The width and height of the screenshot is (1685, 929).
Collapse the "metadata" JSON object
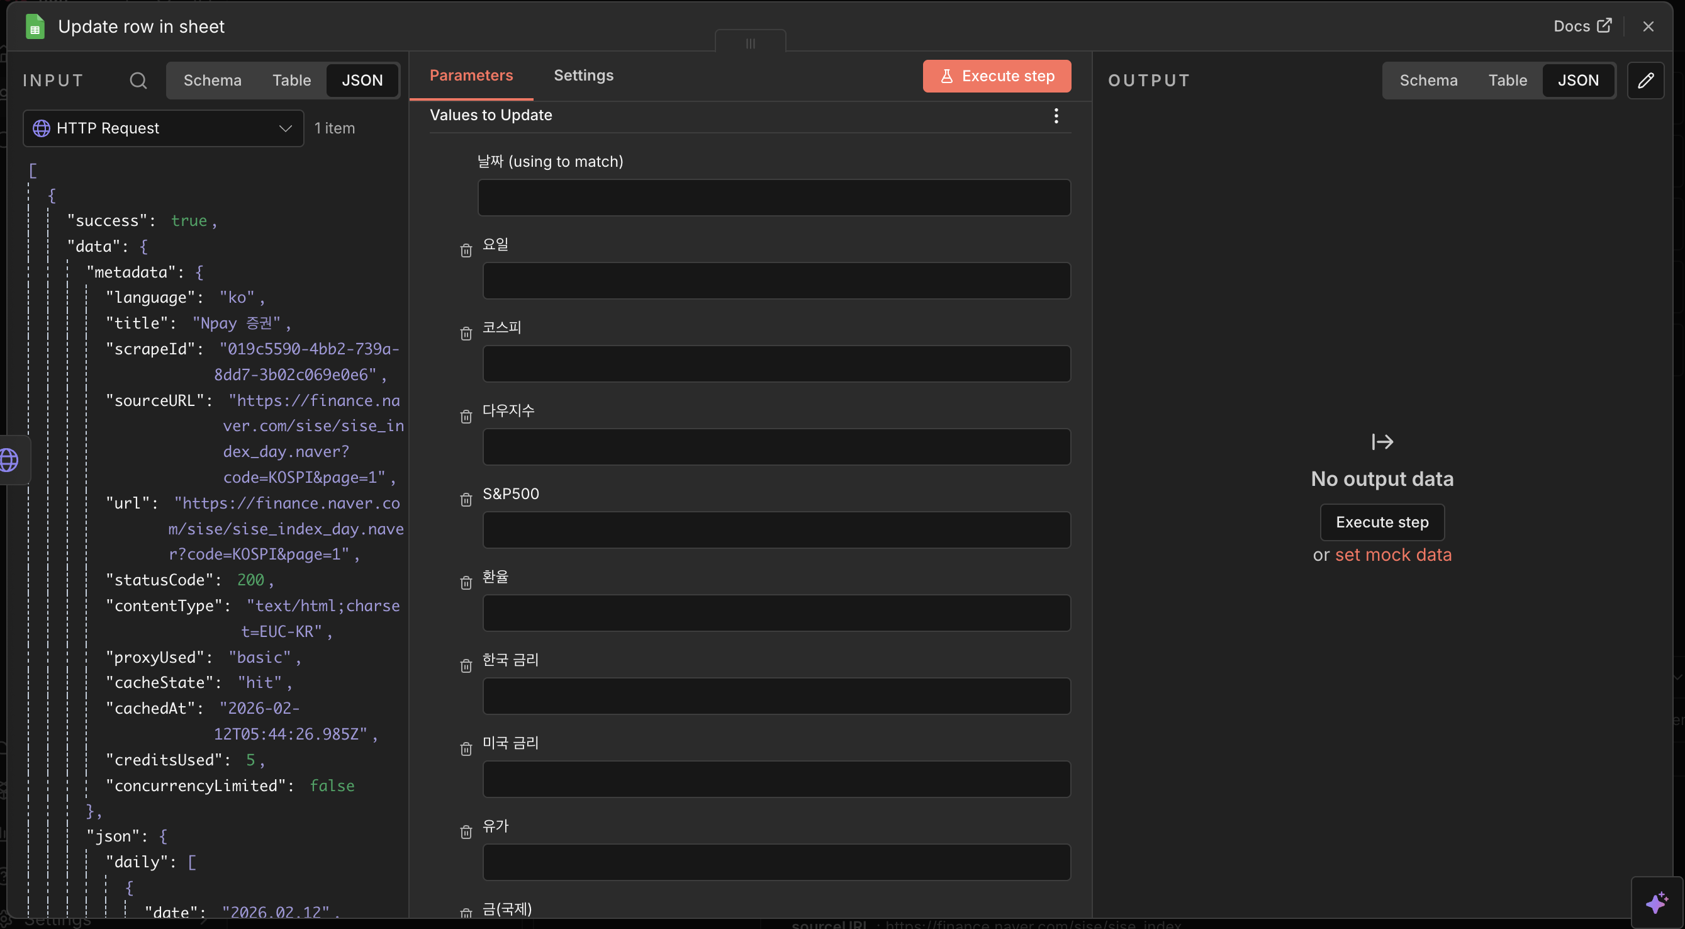(199, 272)
